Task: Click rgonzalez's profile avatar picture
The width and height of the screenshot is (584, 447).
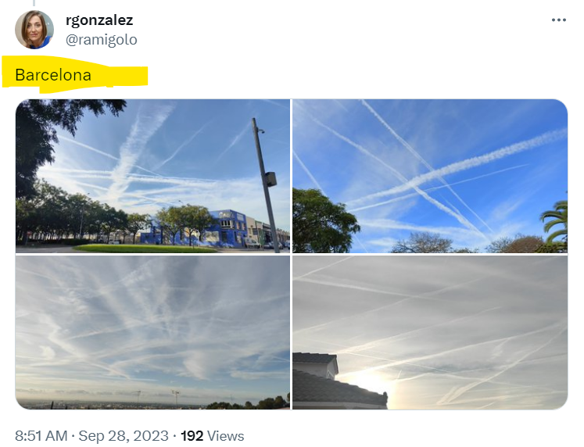Action: (x=34, y=30)
